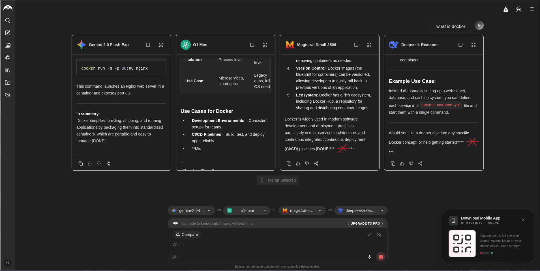Click the prompt input showing 'Which'
This screenshot has width=540, height=271.
255,245
